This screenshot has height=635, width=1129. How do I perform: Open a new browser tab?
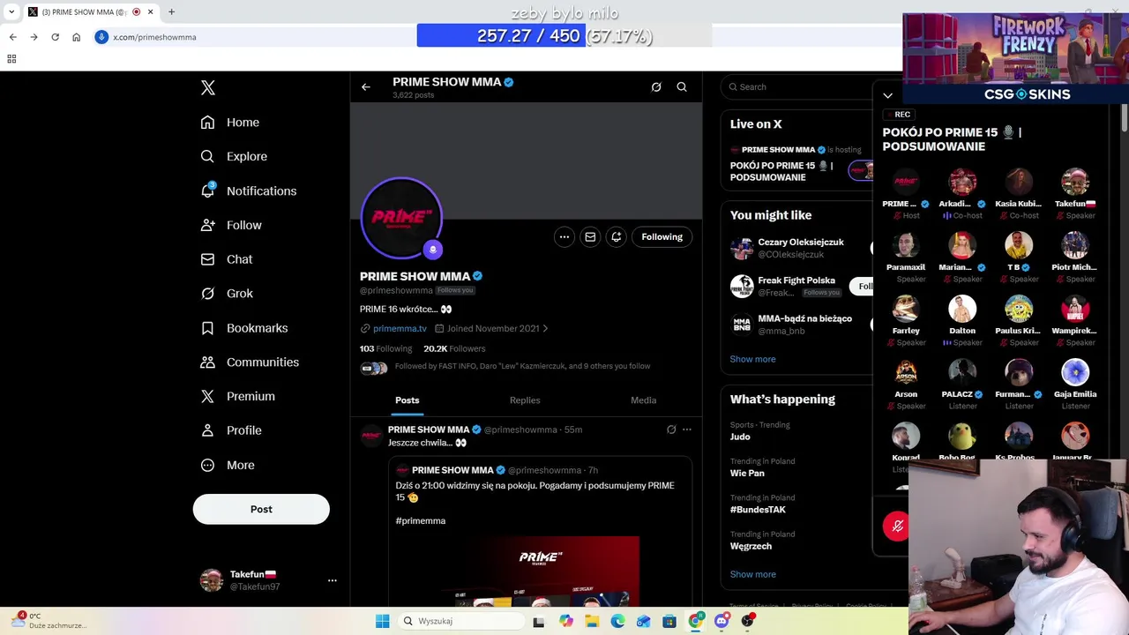171,12
